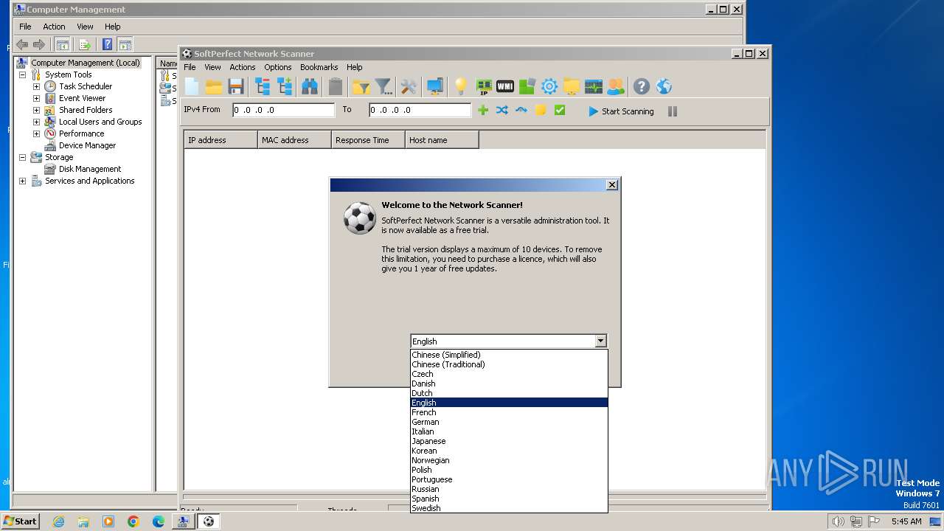The height and width of the screenshot is (531, 944).
Task: Open the Actions menu in Network Scanner
Action: [x=242, y=67]
